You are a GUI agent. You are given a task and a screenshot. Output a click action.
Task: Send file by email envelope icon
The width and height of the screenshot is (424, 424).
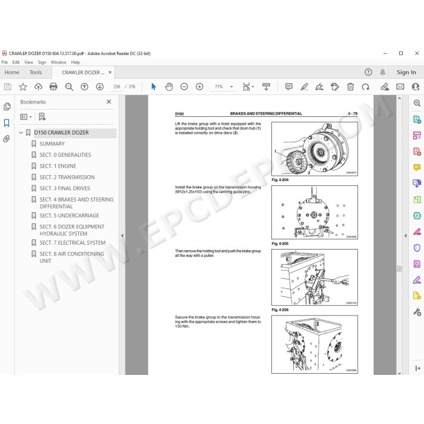click(x=400, y=87)
